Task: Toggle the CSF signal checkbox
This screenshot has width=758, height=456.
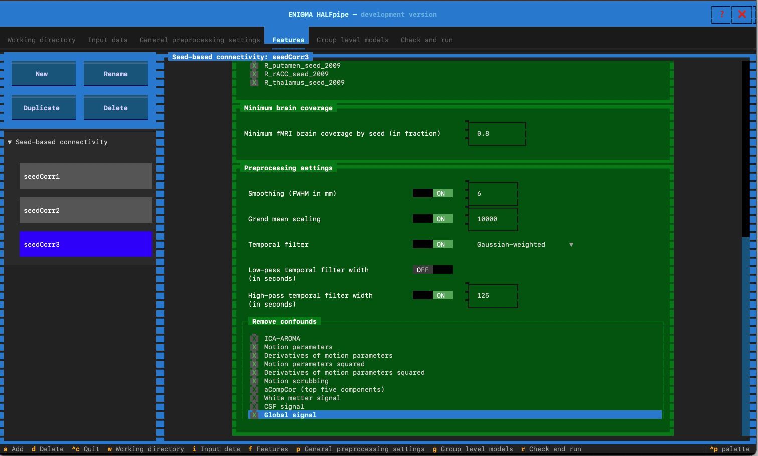Action: point(254,407)
